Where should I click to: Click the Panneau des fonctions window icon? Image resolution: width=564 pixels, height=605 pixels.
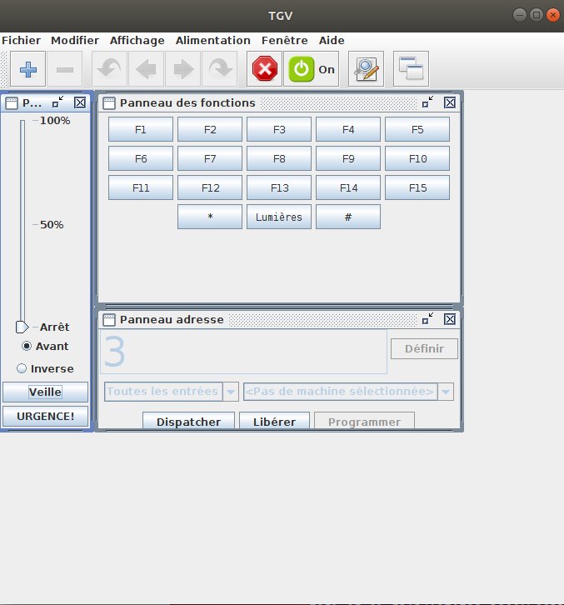109,103
